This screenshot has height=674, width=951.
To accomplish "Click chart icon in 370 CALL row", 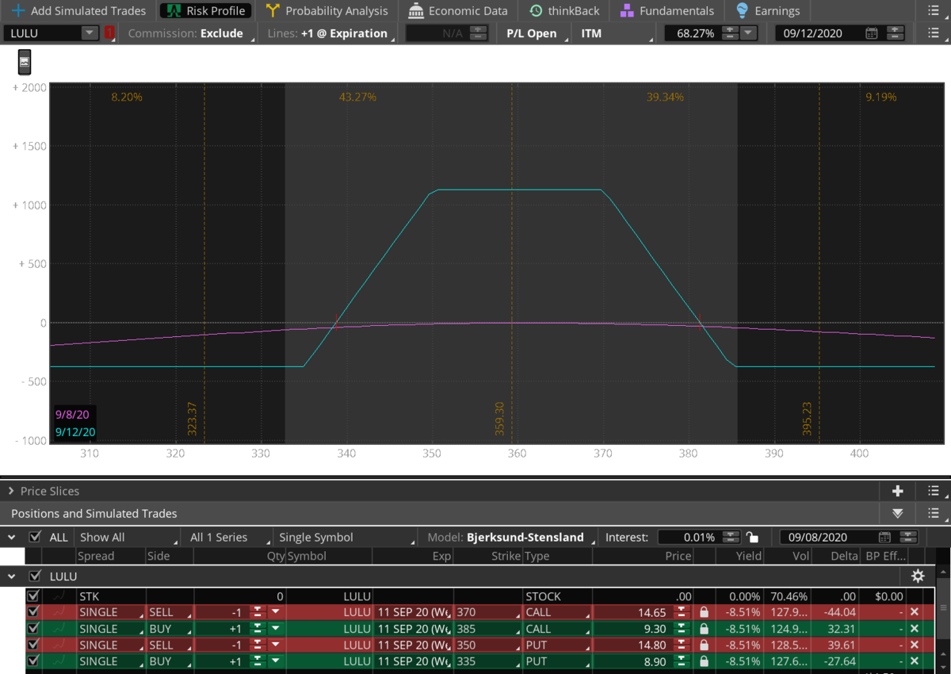I will 59,612.
